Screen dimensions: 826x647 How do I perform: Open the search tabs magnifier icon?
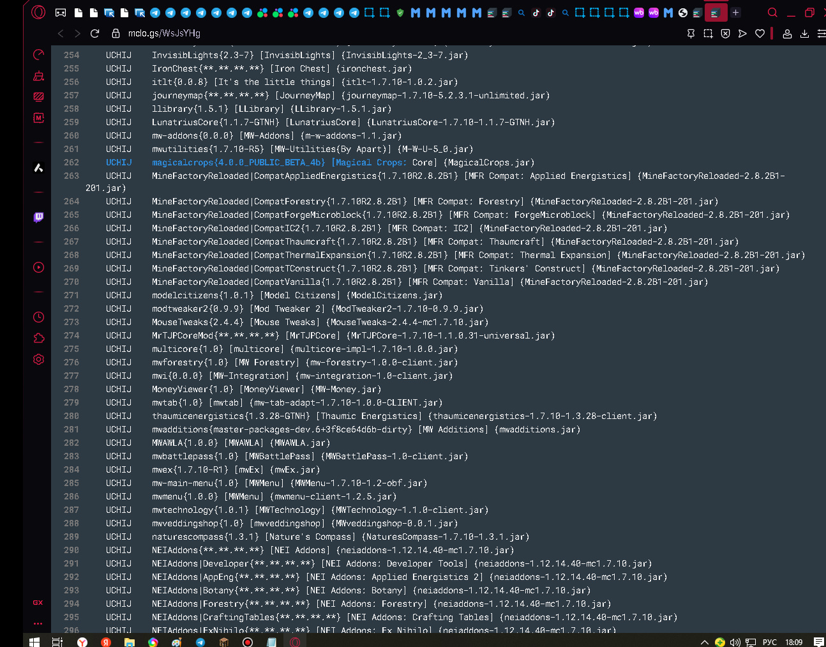point(772,12)
